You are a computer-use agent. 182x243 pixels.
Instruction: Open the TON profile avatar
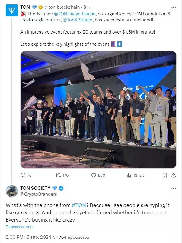pos(11,11)
